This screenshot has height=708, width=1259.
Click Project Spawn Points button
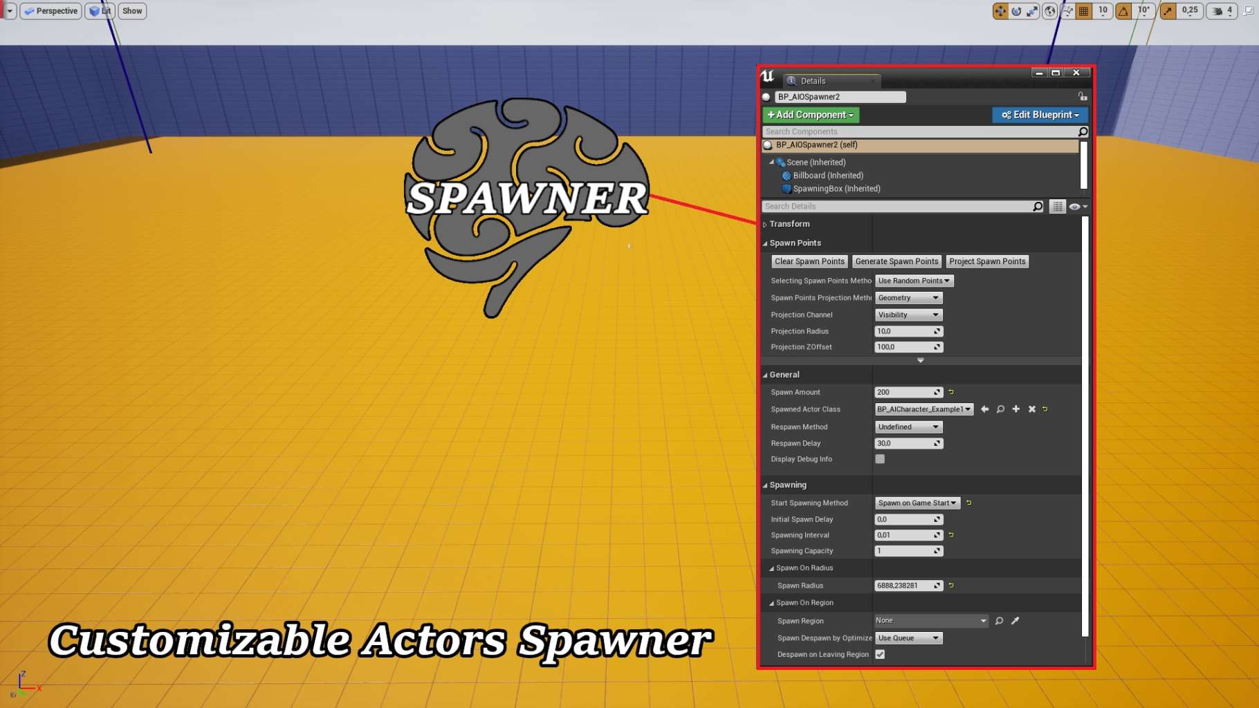coord(987,261)
